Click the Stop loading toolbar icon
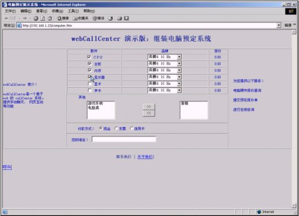299x216 pixels. point(36,18)
